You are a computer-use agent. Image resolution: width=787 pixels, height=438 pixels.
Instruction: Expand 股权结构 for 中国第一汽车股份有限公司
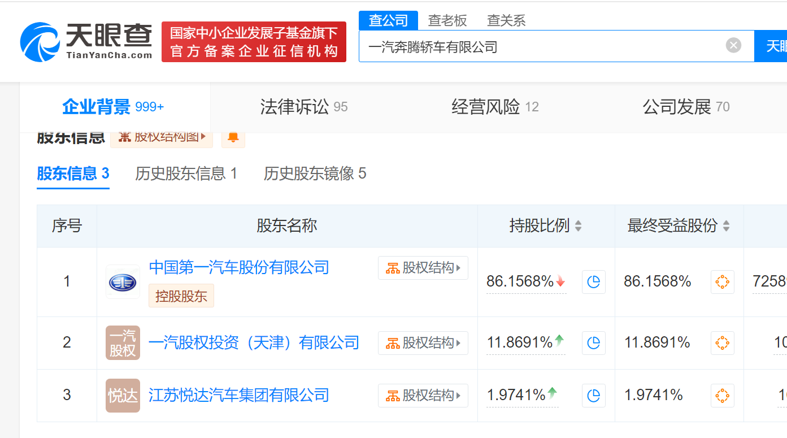(423, 268)
